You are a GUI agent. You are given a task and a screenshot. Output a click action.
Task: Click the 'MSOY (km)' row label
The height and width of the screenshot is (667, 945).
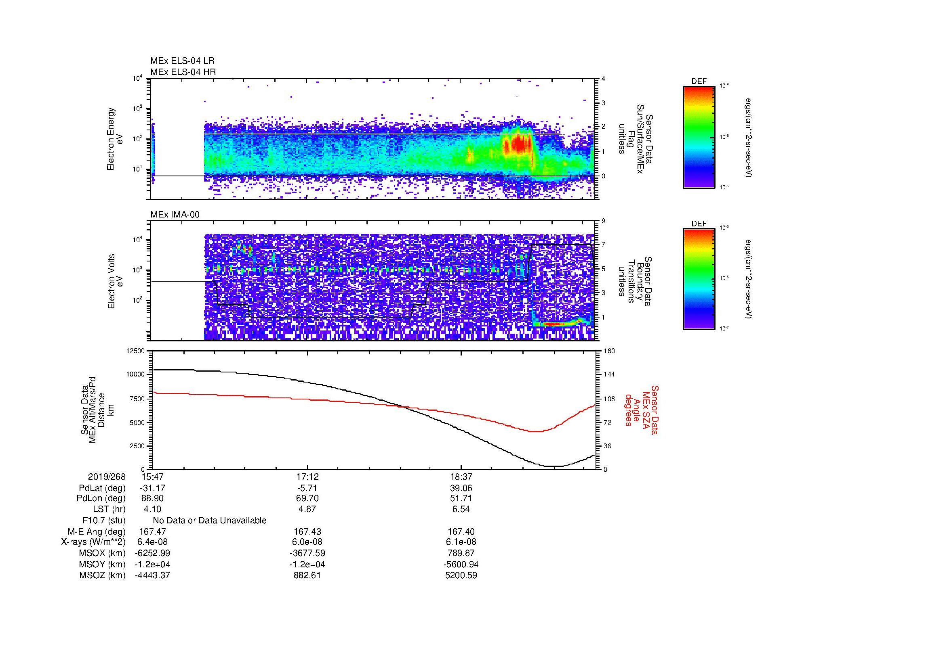pyautogui.click(x=102, y=564)
